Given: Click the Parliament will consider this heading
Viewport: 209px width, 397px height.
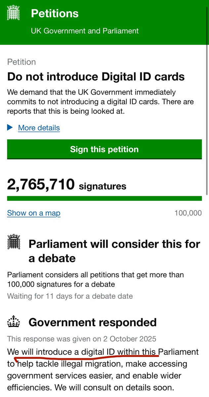Looking at the screenshot, I should click(114, 251).
